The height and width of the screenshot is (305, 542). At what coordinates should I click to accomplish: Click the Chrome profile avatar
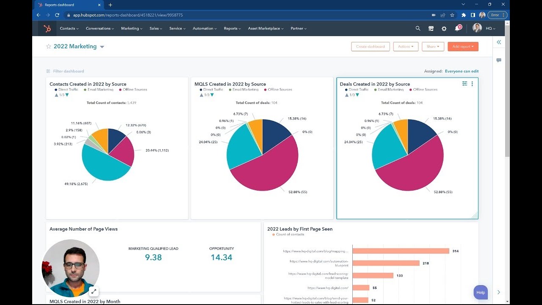point(482,15)
